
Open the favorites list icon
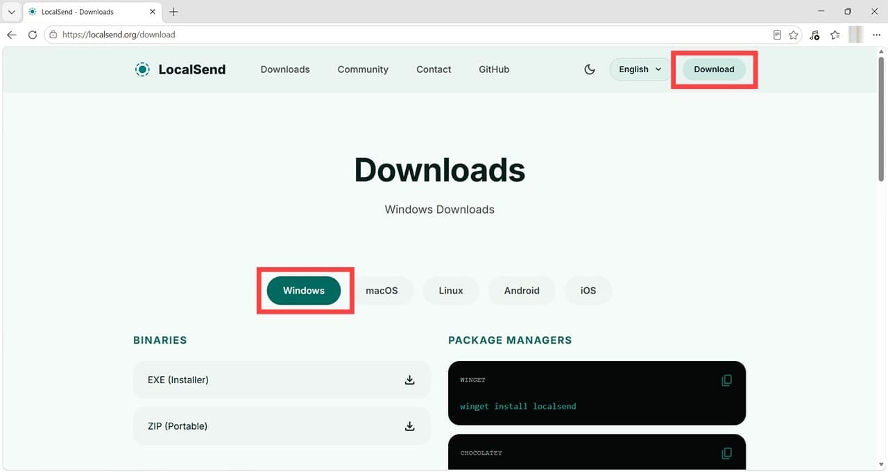click(x=835, y=35)
